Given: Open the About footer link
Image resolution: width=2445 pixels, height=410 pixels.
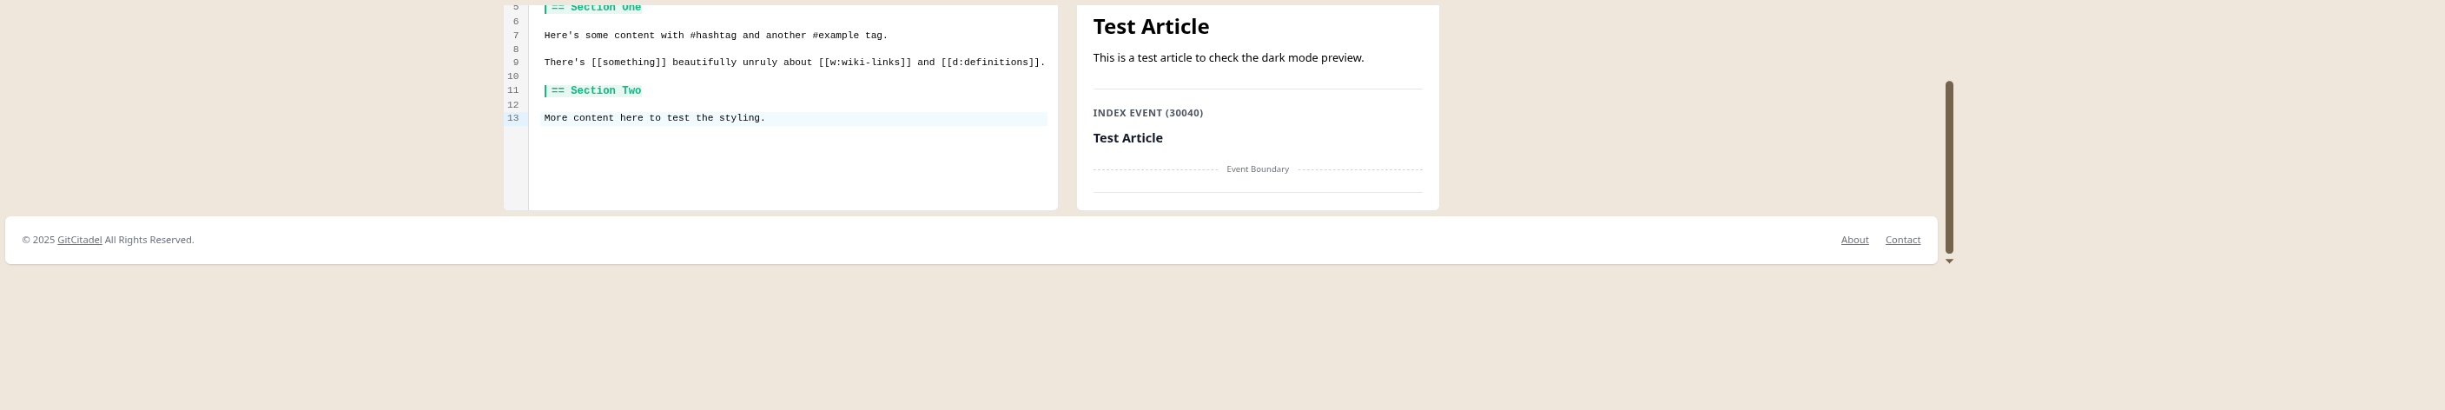Looking at the screenshot, I should 1854,240.
